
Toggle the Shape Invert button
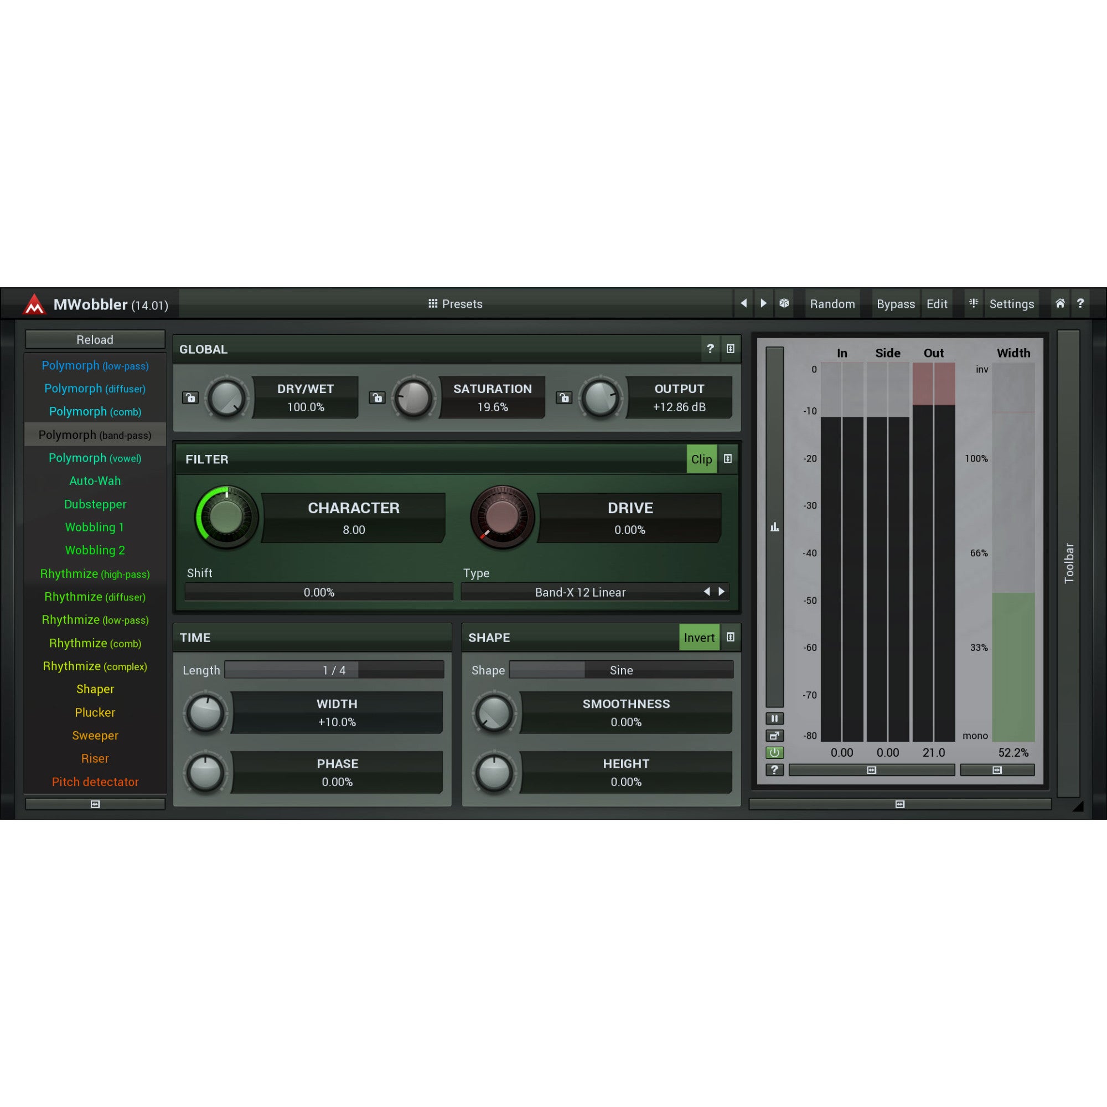click(699, 637)
